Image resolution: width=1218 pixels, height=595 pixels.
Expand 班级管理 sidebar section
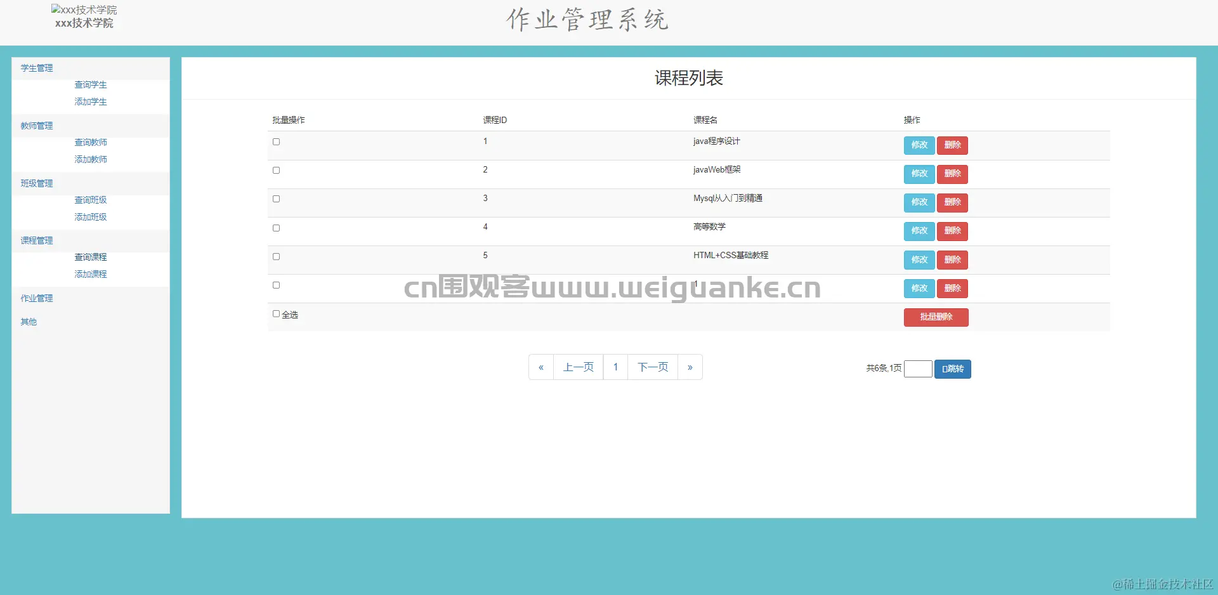pyautogui.click(x=37, y=184)
